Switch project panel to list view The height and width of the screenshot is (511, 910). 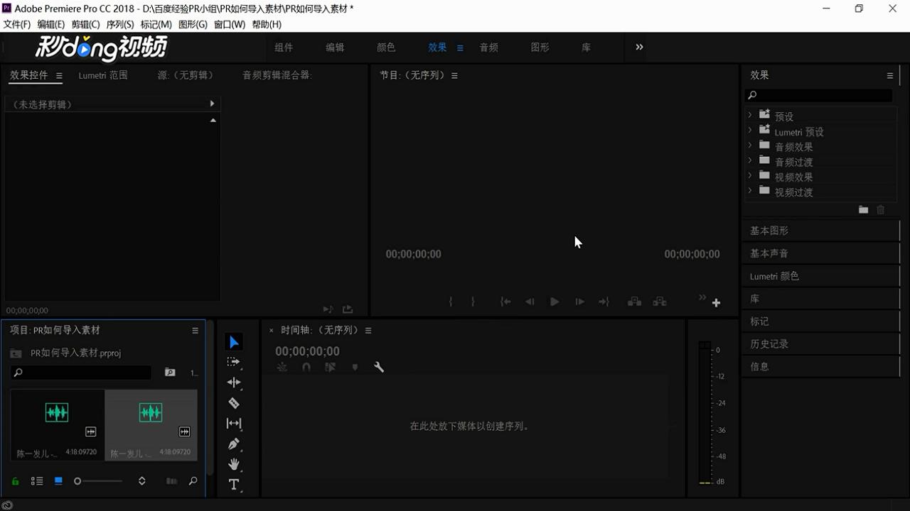coord(37,481)
